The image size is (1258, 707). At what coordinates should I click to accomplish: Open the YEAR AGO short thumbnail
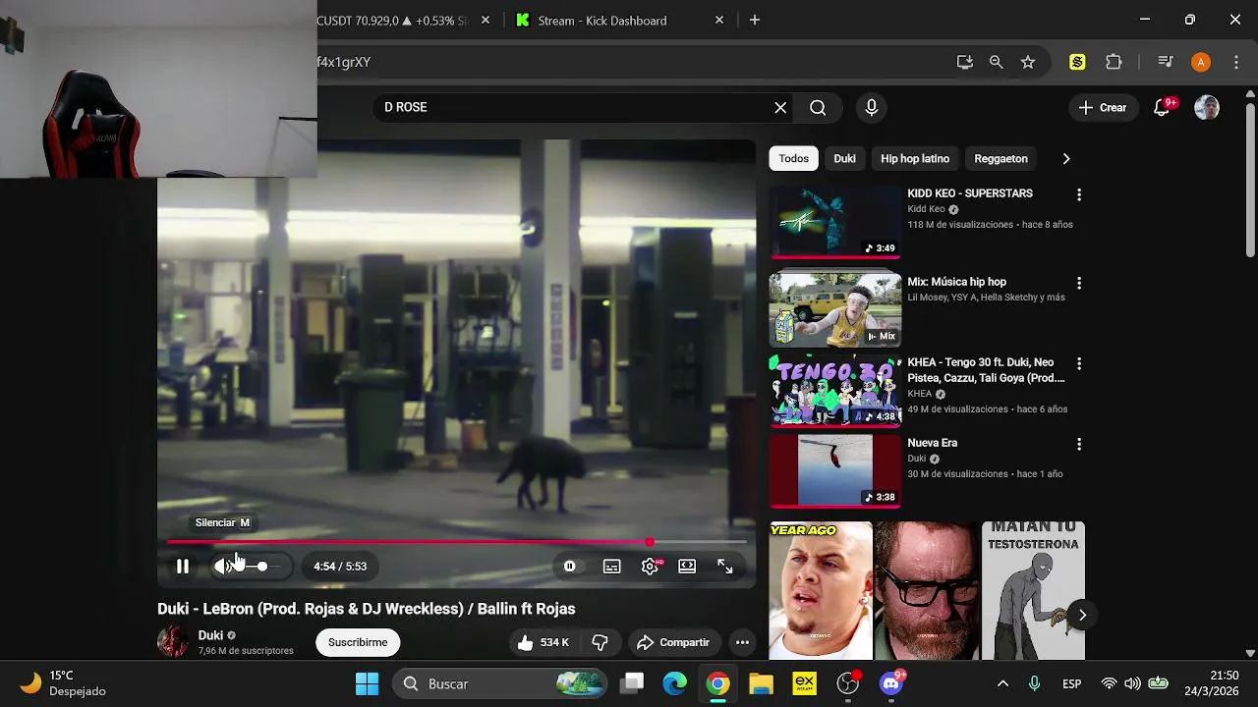click(821, 590)
